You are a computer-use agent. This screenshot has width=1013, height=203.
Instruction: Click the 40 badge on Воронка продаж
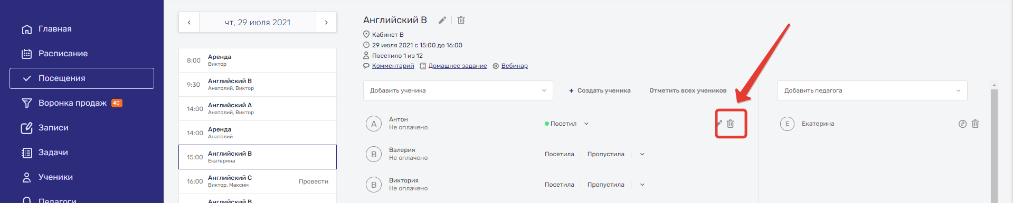(117, 103)
